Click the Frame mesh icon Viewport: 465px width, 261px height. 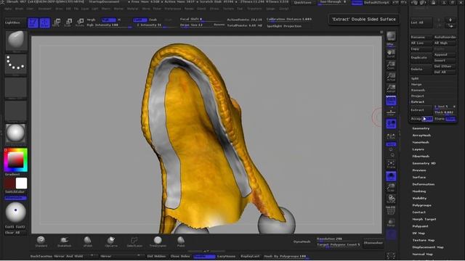pyautogui.click(x=391, y=165)
